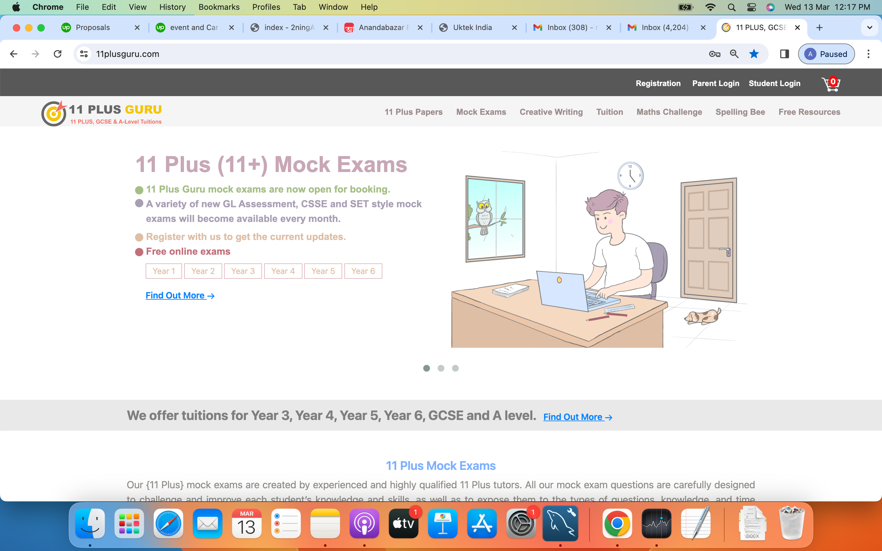
Task: Select the third carousel slide dot
Action: [455, 368]
